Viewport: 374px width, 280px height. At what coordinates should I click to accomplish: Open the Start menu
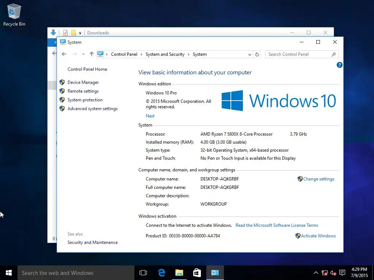(x=9, y=273)
